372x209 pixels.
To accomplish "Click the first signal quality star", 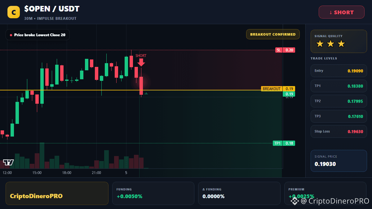I will [x=320, y=44].
